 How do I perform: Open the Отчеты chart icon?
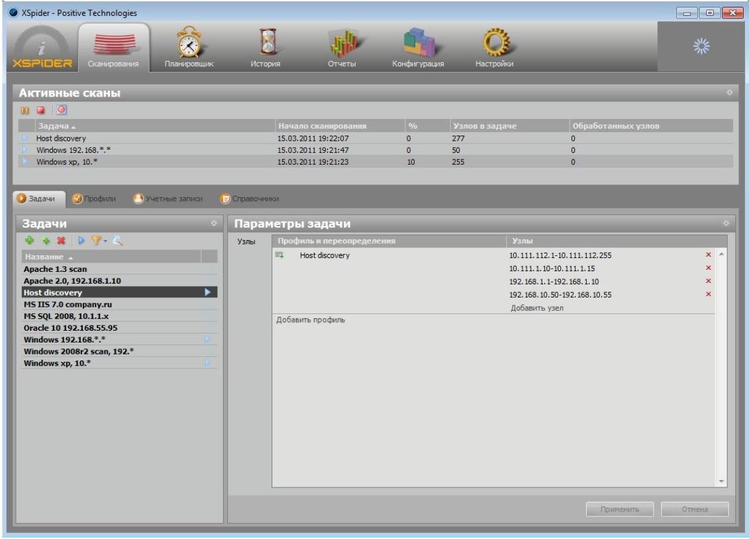click(343, 43)
